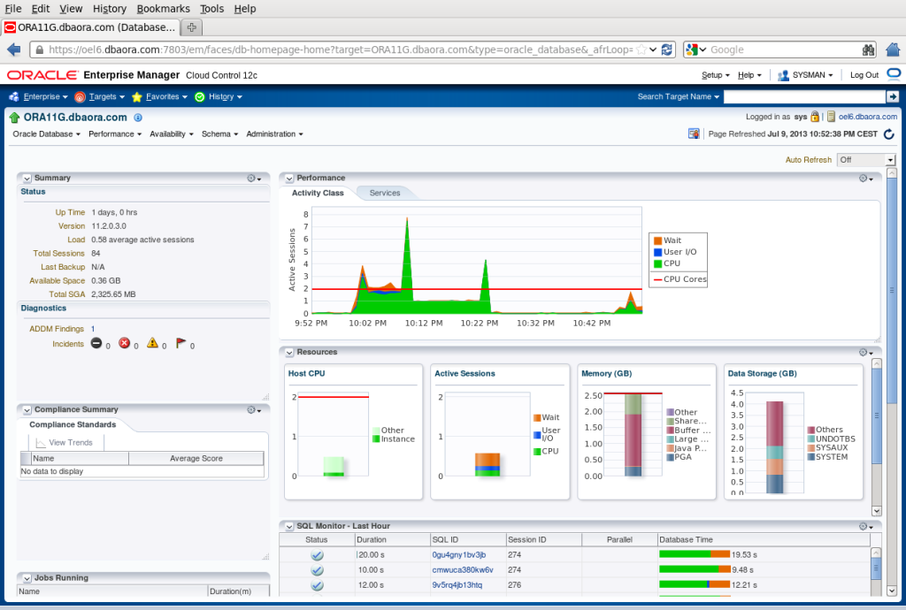The height and width of the screenshot is (610, 906).
Task: Open the Oracle Database menu
Action: pyautogui.click(x=47, y=133)
